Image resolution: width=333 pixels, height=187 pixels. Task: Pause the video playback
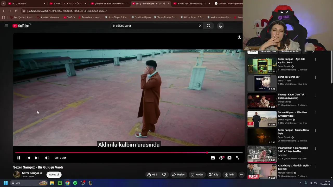(19, 158)
